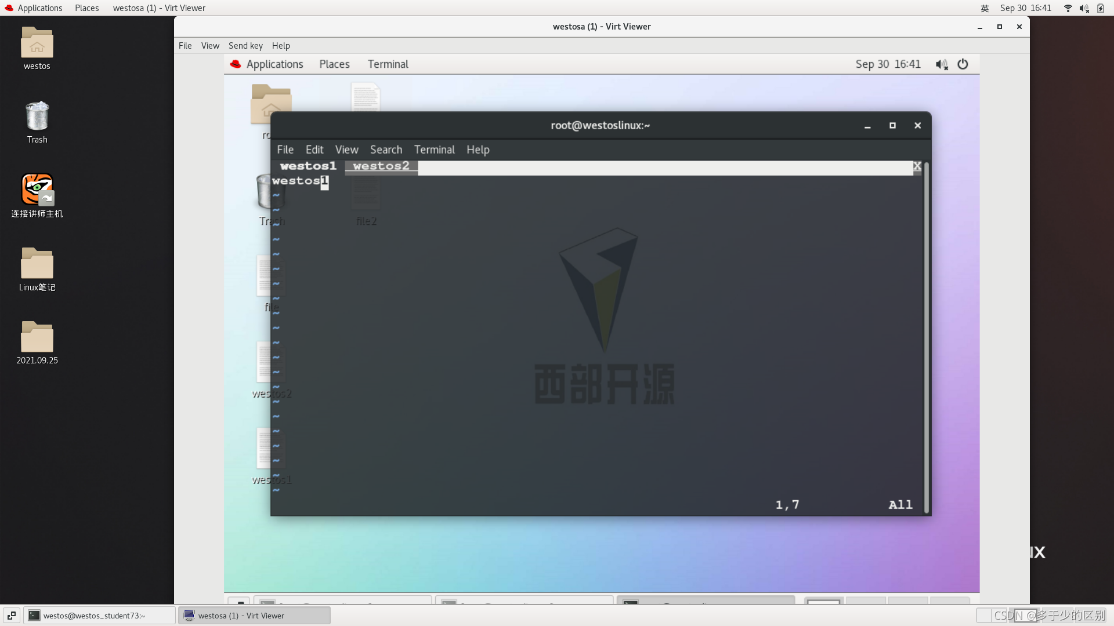The width and height of the screenshot is (1114, 626).
Task: Switch to the westos2 vim tab
Action: 381,166
